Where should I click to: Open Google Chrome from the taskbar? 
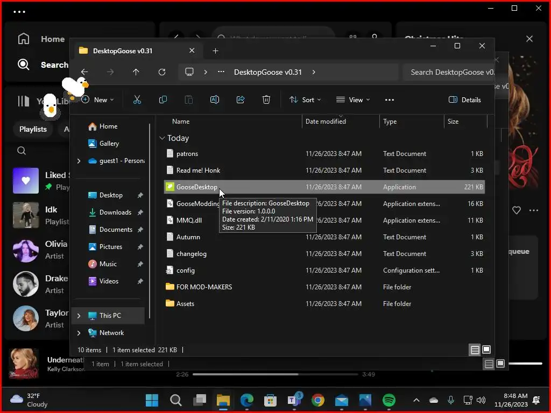tap(317, 400)
